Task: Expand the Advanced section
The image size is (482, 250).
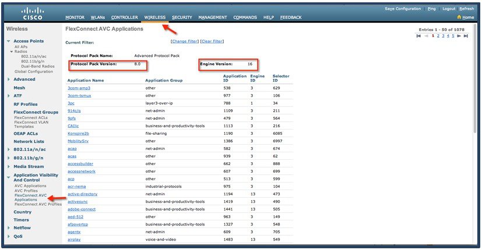Action: tap(9, 79)
